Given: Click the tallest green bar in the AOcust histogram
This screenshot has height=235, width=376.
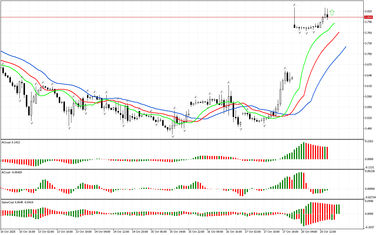Looking at the screenshot, I should [x=304, y=151].
